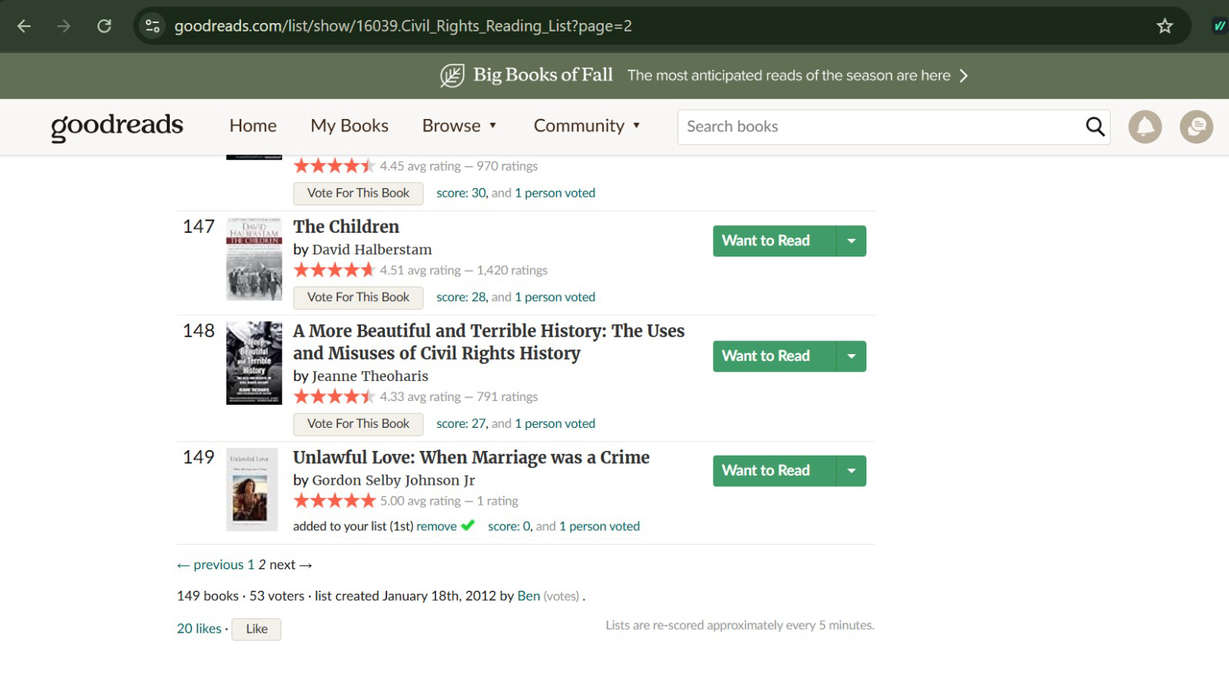Mark The Children as Want to Read
The height and width of the screenshot is (686, 1229).
[x=774, y=241]
